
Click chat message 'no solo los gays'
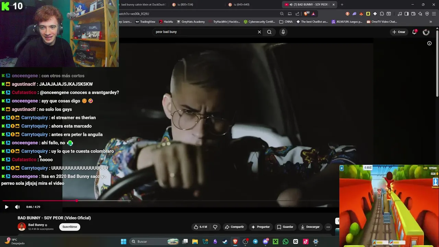click(55, 109)
